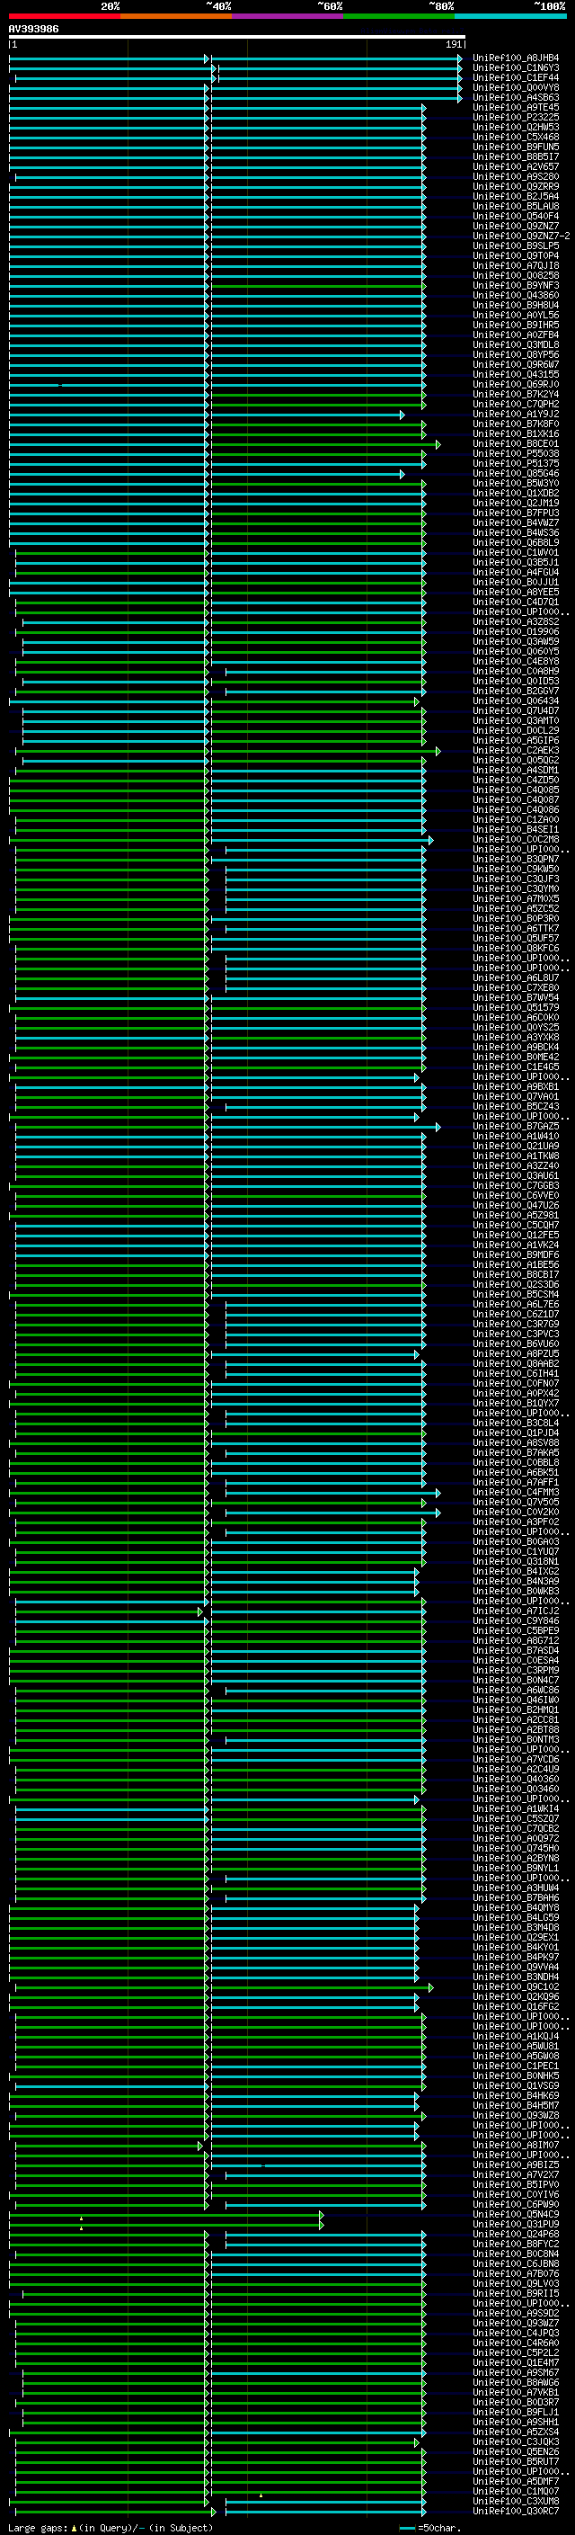Click the orange ~40% identity legend bar
Viewport: 575px width, 2535px height.
[x=176, y=16]
